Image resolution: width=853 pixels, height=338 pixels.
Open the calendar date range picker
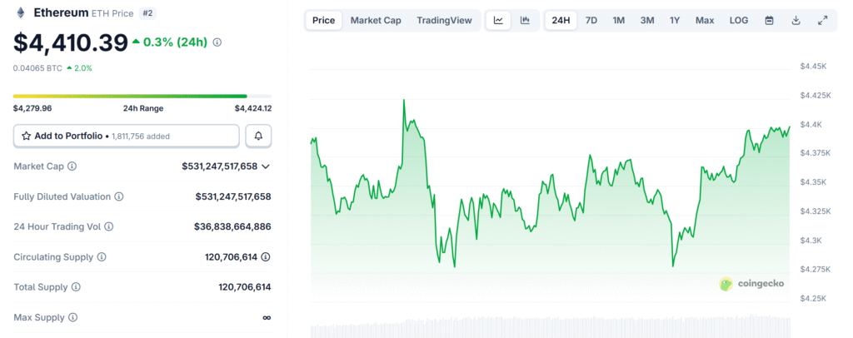click(x=769, y=20)
